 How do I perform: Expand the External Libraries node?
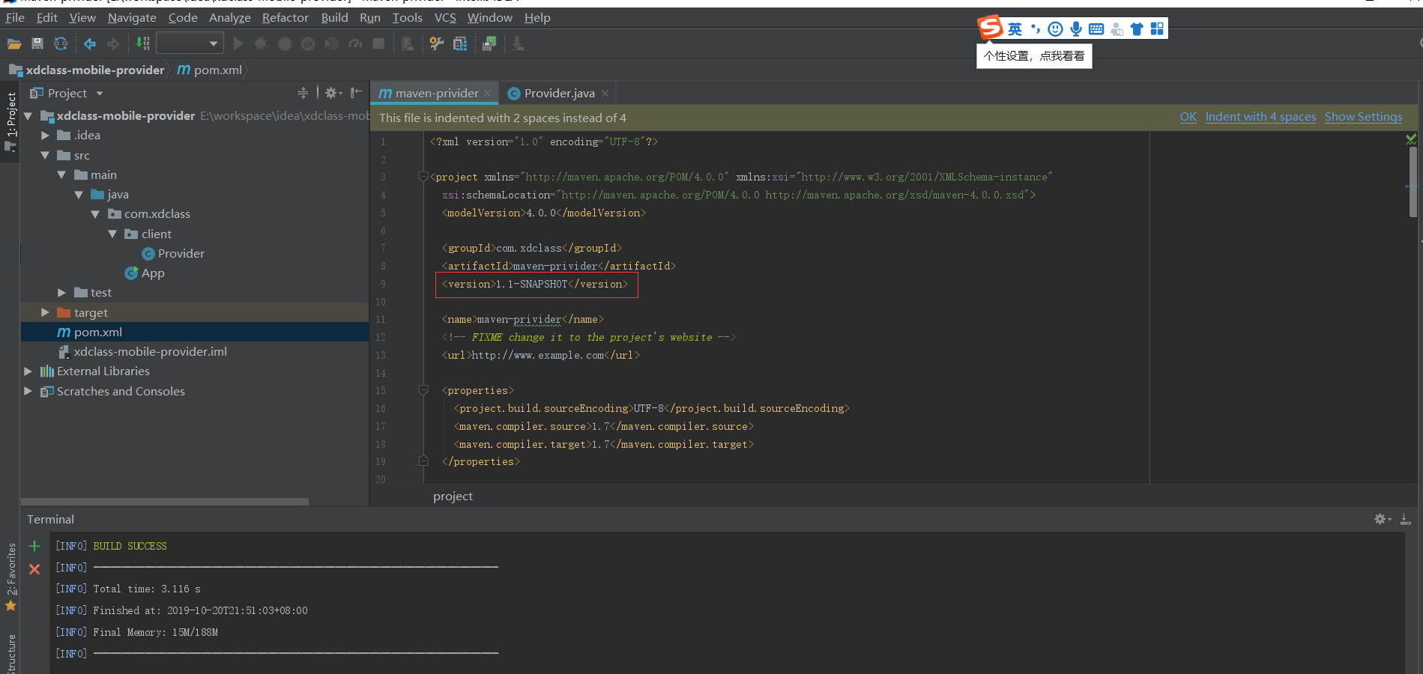click(x=28, y=371)
